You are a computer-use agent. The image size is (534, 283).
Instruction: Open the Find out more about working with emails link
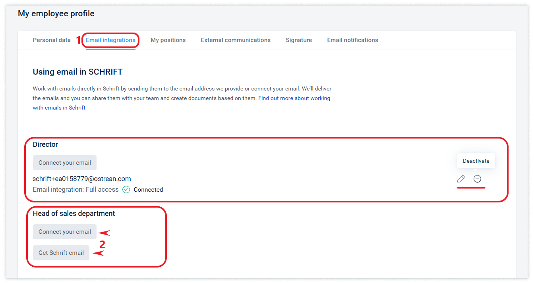pos(182,103)
